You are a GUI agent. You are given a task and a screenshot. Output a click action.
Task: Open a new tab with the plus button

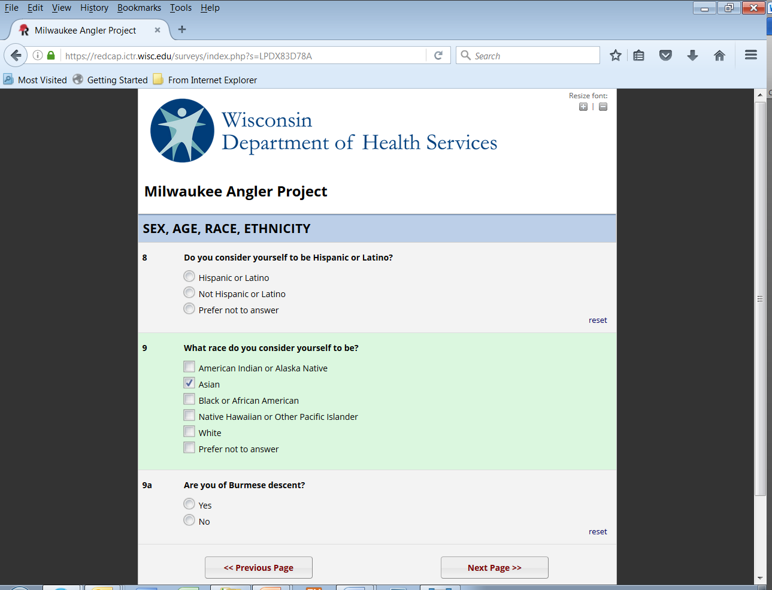(x=182, y=29)
